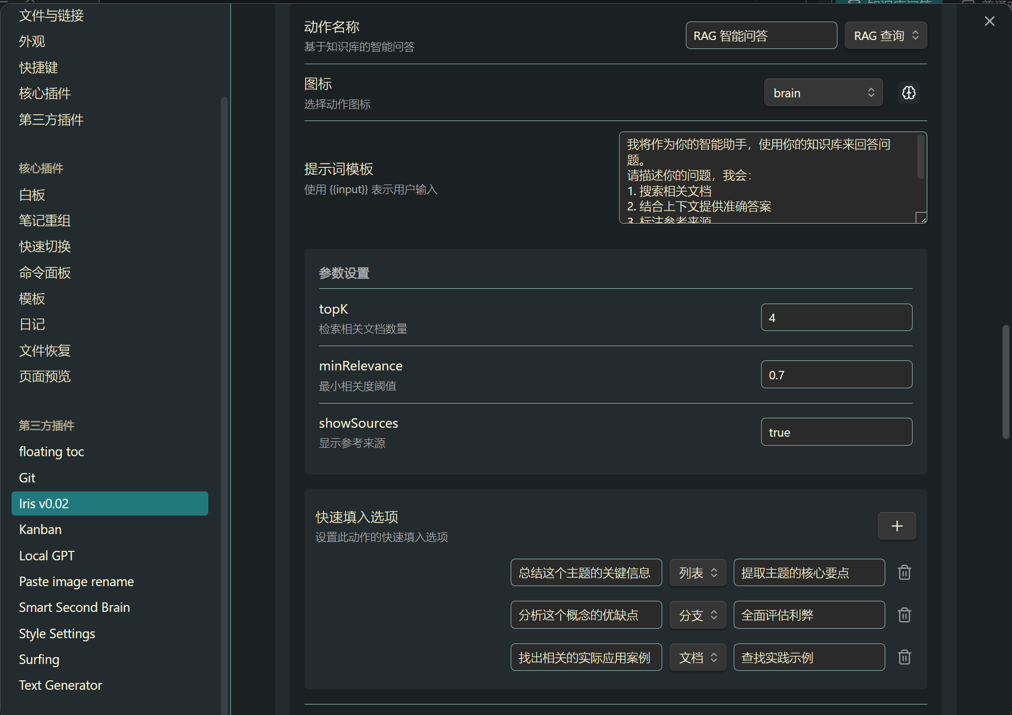
Task: Open 日记 plugin settings
Action: tap(109, 325)
